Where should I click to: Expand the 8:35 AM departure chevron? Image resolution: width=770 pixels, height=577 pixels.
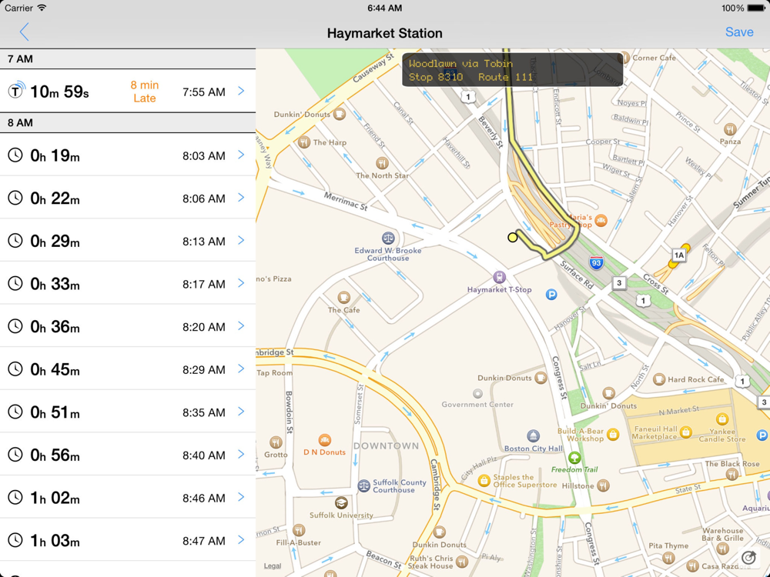point(241,411)
